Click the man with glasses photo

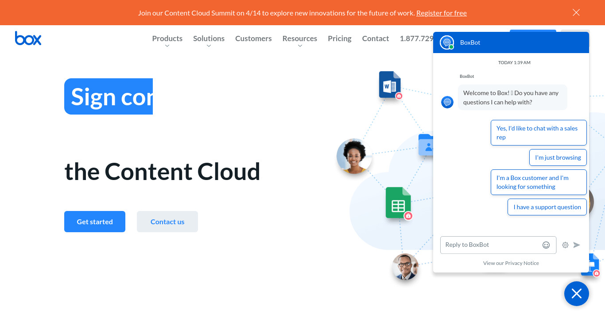coord(405,267)
